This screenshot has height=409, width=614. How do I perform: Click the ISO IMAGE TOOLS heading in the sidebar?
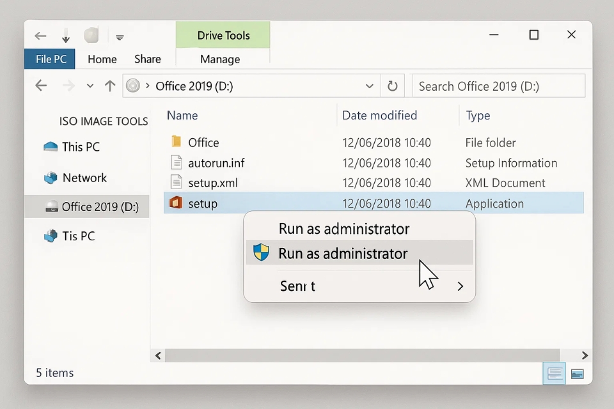tap(104, 121)
